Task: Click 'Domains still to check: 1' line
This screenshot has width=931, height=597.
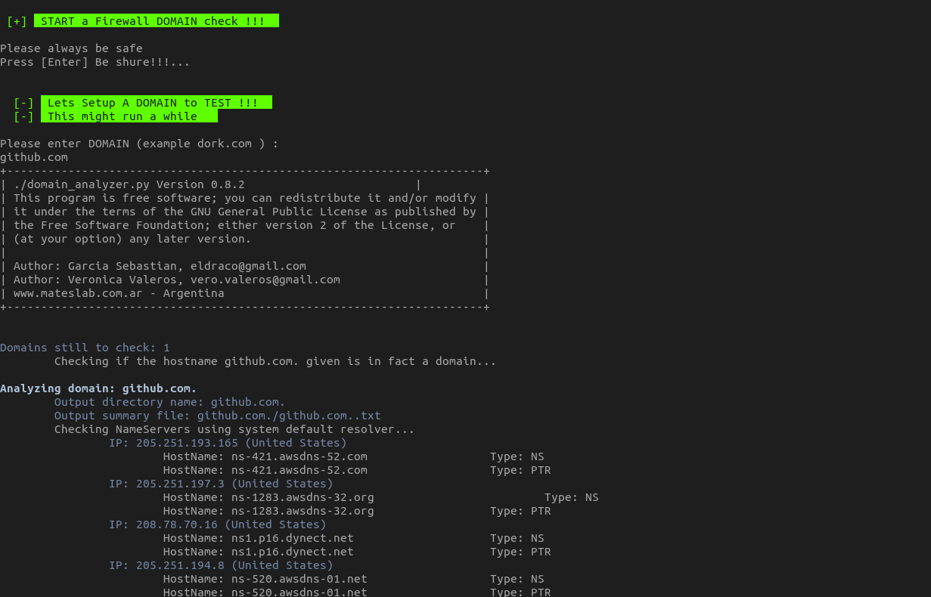Action: pos(85,348)
